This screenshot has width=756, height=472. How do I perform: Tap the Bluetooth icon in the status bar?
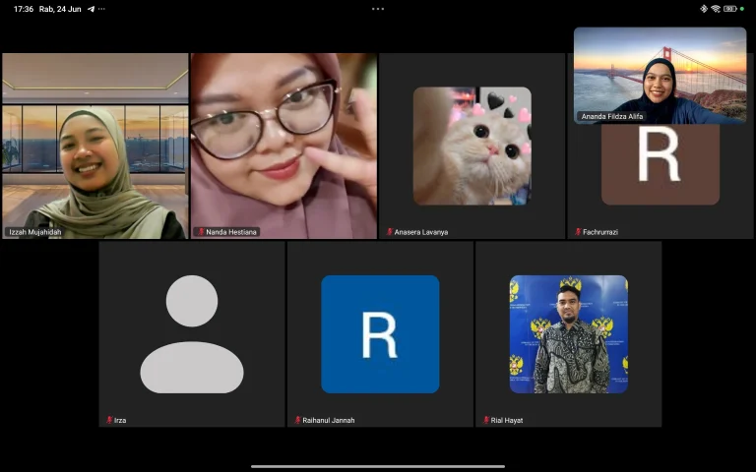pos(704,9)
